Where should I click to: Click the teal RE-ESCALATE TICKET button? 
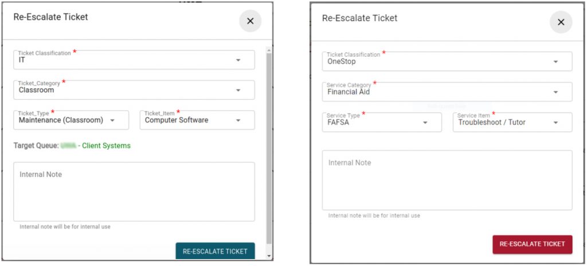pos(216,251)
